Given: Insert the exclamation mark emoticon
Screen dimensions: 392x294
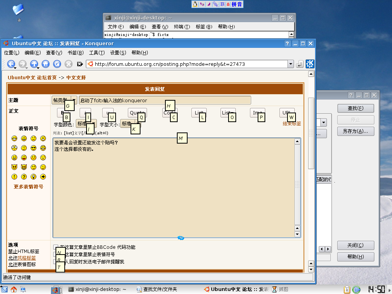Looking at the screenshot, I should [14, 177].
